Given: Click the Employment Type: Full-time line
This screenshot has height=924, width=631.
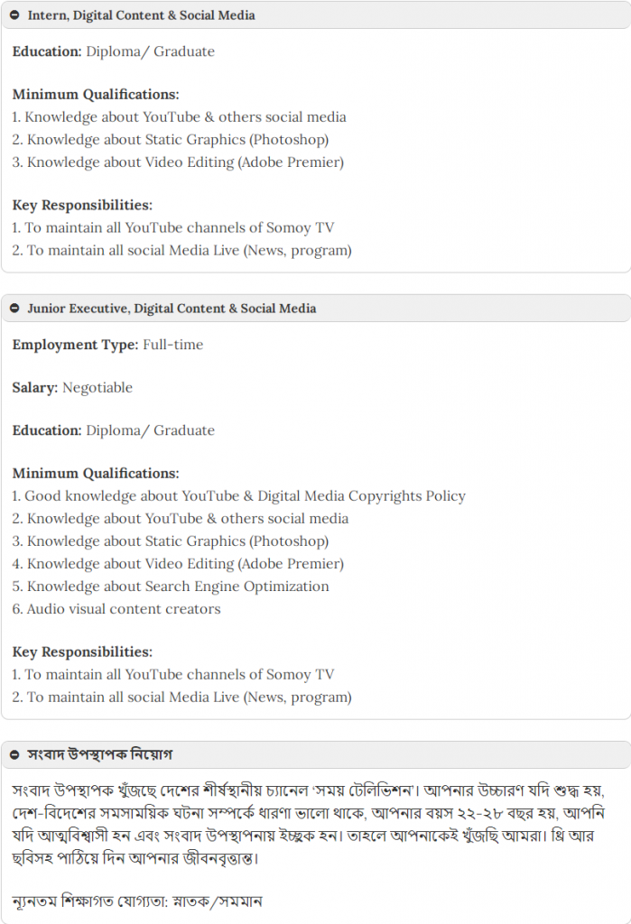Looking at the screenshot, I should [108, 345].
